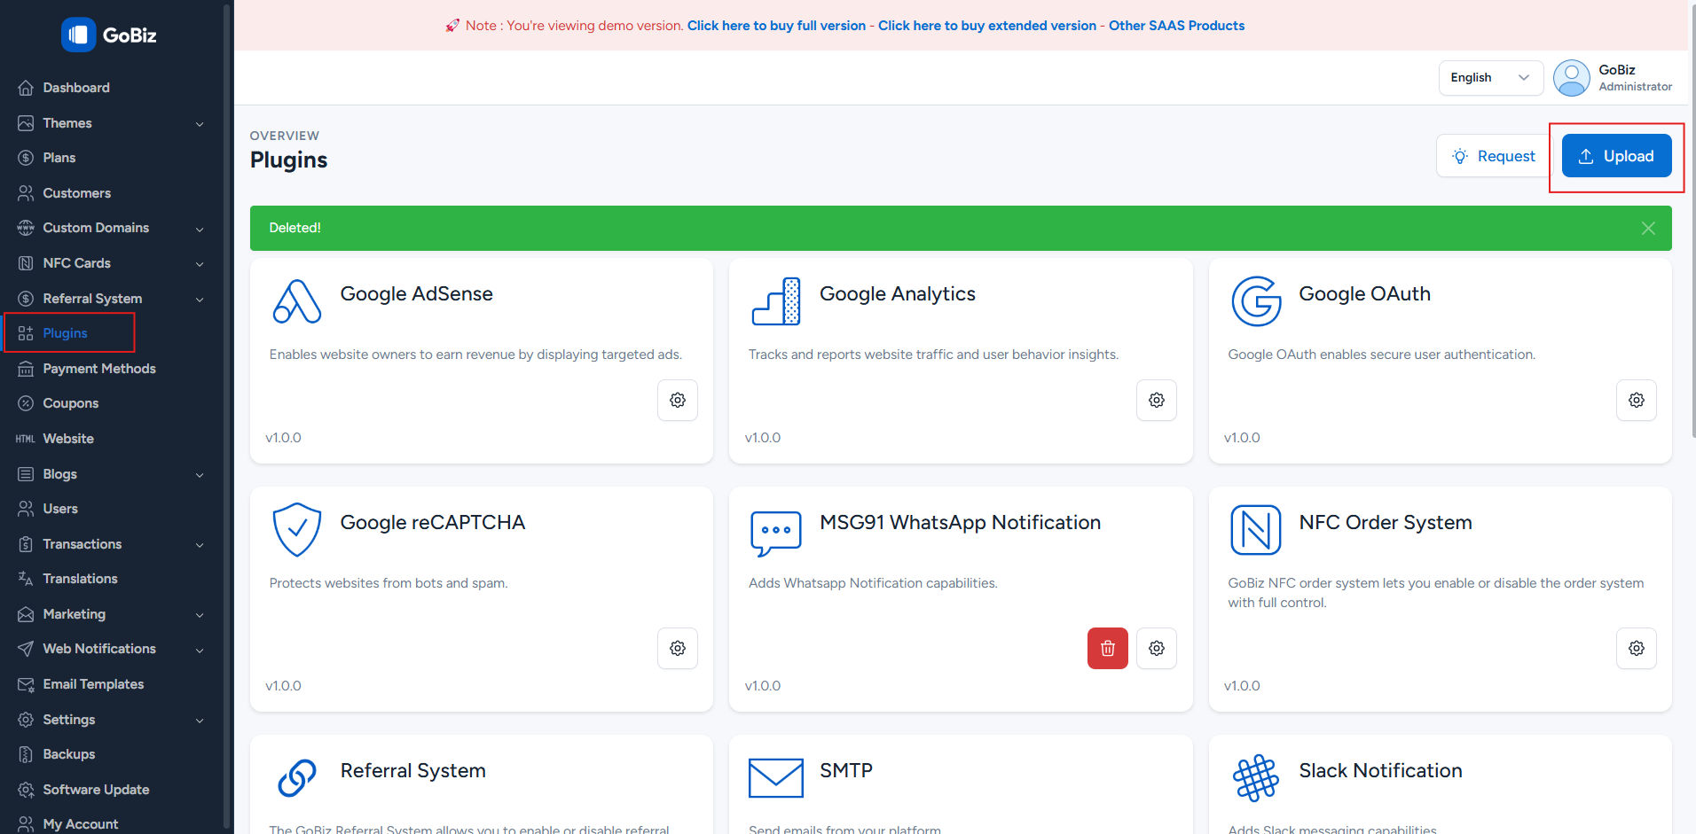
Task: Open Google AdSense plugin settings gear
Action: (x=677, y=401)
